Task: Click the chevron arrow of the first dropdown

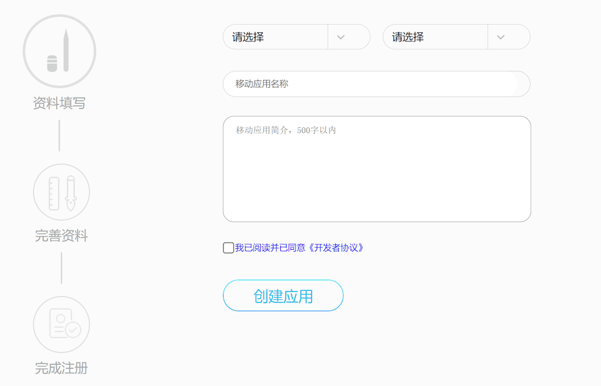Action: 341,37
